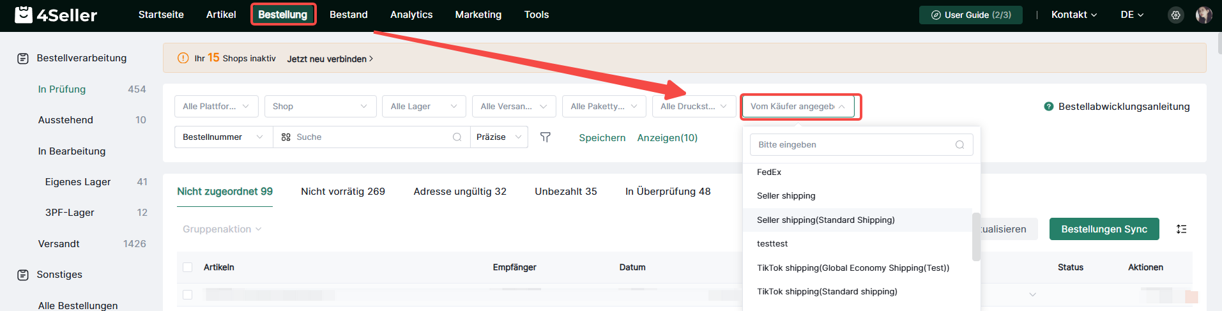The height and width of the screenshot is (311, 1222).
Task: Tick the first order row checkbox
Action: pos(187,294)
